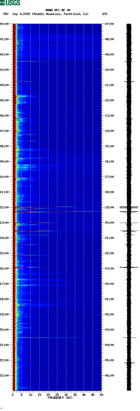This screenshot has height=411, width=140.
Task: Click the frequency axis value 30
Action: pos(66,395)
